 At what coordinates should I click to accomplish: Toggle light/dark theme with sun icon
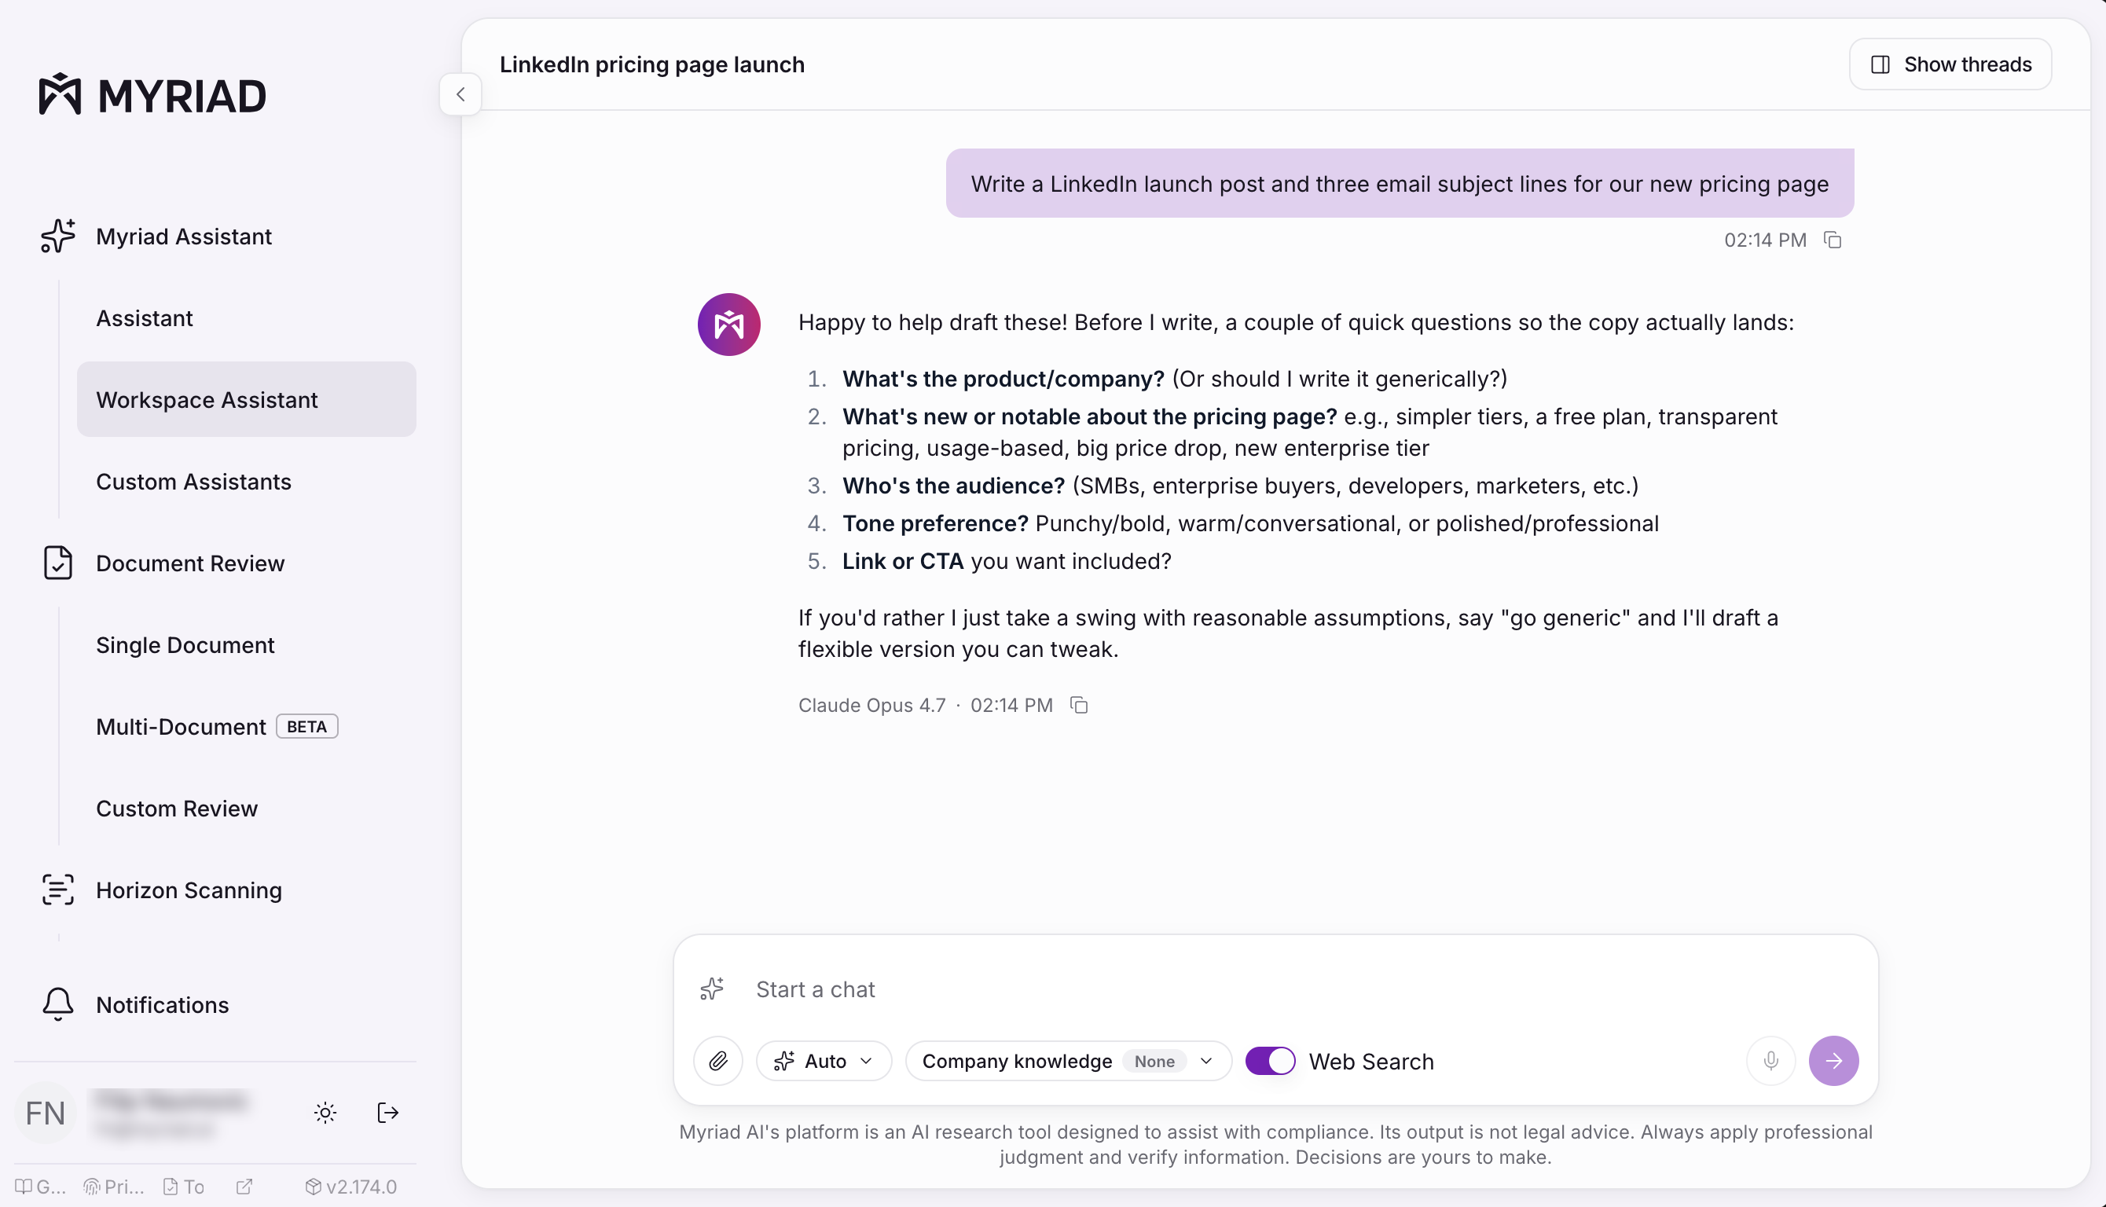coord(325,1113)
